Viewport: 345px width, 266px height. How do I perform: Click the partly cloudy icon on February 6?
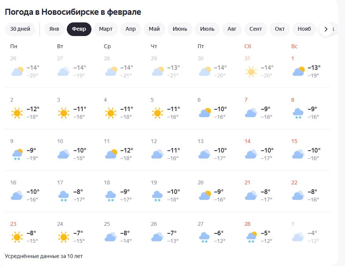[x=205, y=113]
